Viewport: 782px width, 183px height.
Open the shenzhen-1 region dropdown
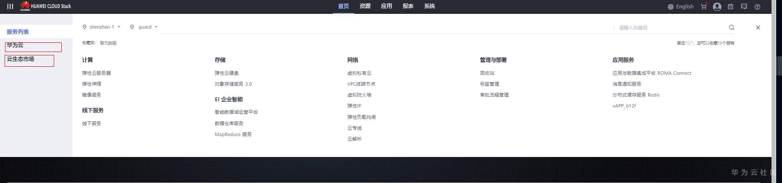pyautogui.click(x=102, y=27)
